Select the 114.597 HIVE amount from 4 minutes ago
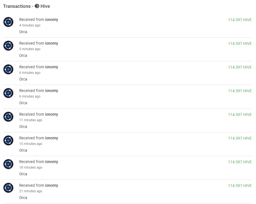This screenshot has width=256, height=204. click(x=240, y=20)
